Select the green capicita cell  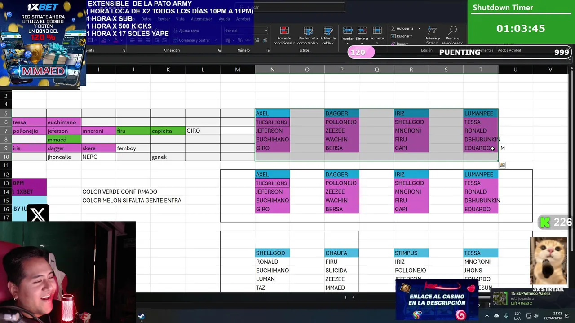click(168, 131)
